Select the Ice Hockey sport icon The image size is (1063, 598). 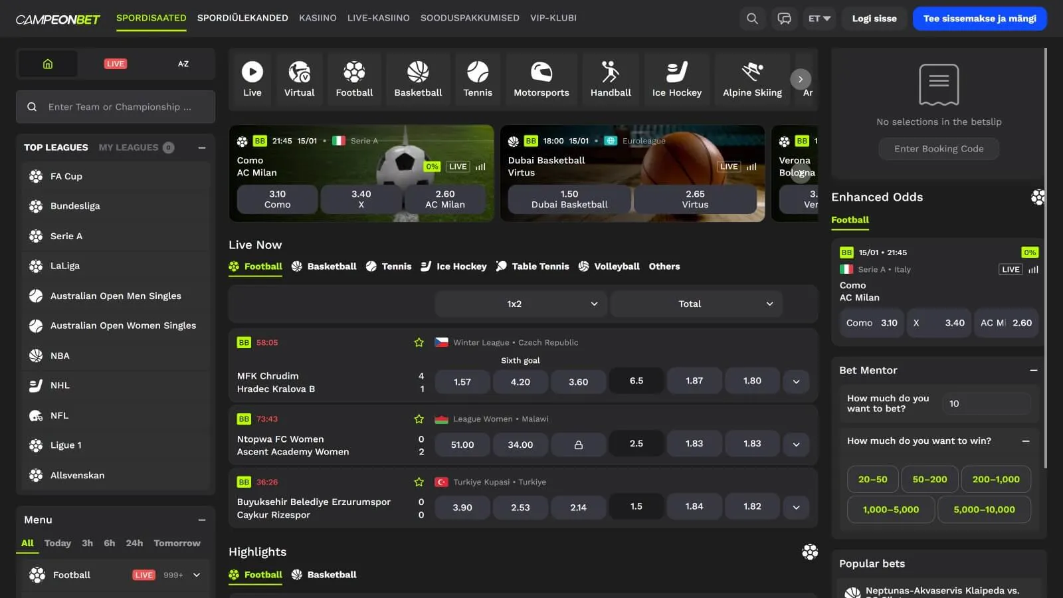[676, 79]
